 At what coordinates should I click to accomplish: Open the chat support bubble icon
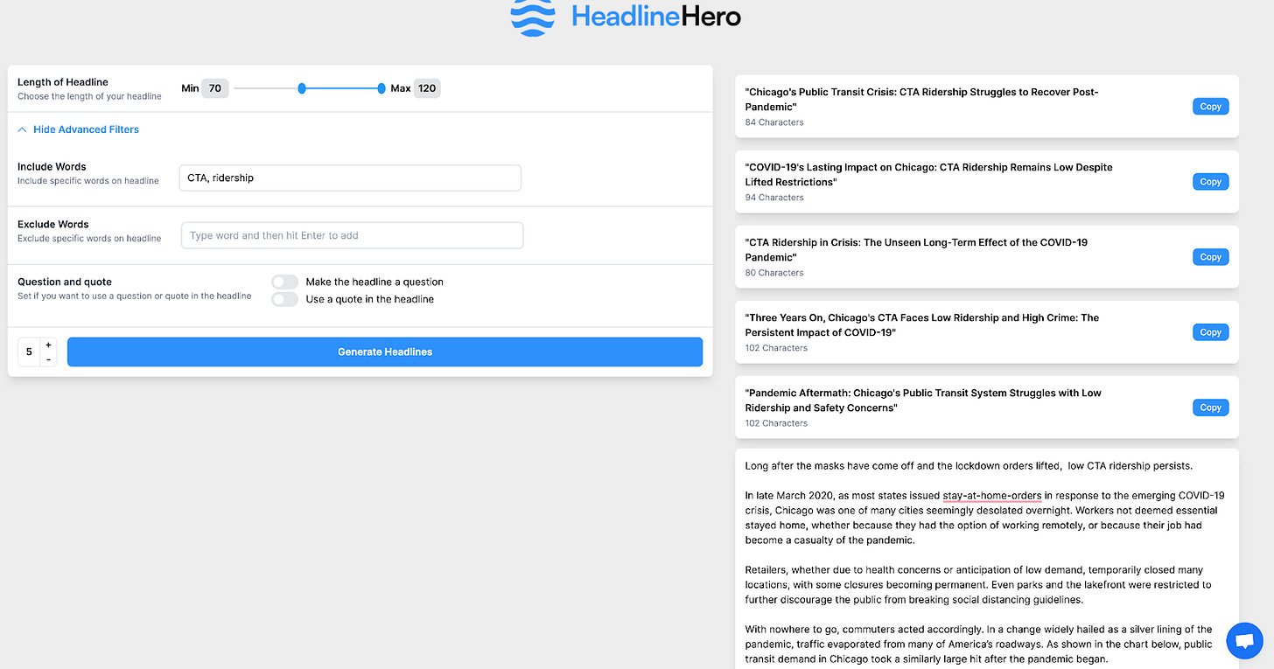[x=1243, y=641]
